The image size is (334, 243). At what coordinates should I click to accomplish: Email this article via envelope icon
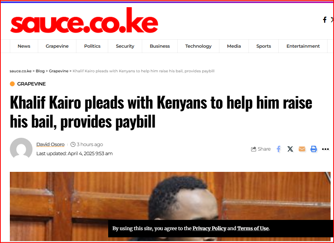click(x=302, y=149)
